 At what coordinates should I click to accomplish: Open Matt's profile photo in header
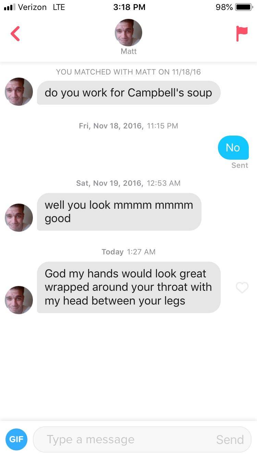click(128, 33)
